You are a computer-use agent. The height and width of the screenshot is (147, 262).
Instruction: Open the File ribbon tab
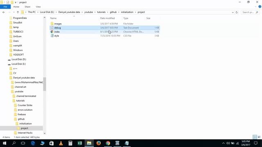5,7
